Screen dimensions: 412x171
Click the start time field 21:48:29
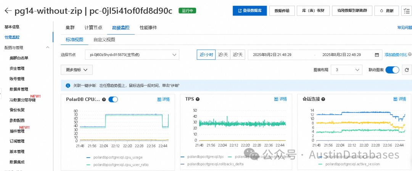click(272, 55)
